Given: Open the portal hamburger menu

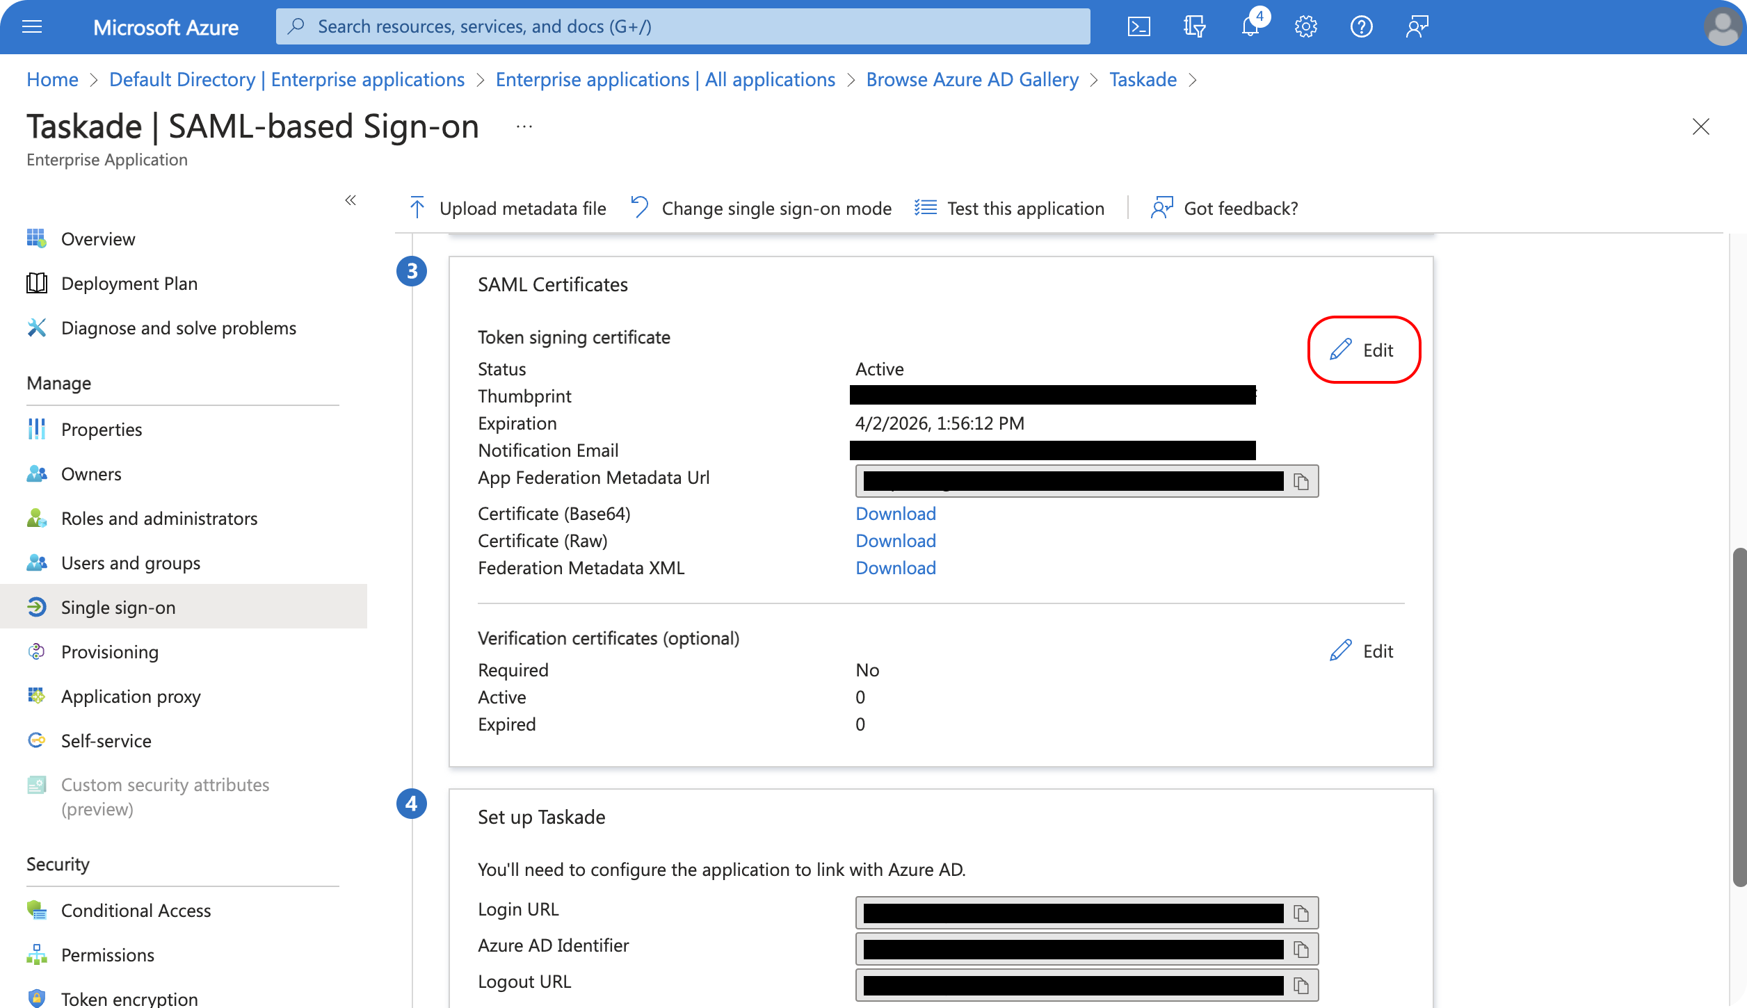Looking at the screenshot, I should pyautogui.click(x=32, y=27).
